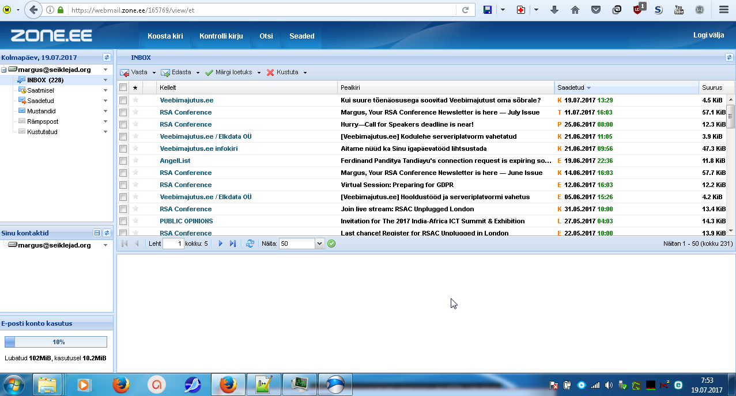Sort messages by the Kellelt column
The image size is (736, 396).
[x=247, y=87]
